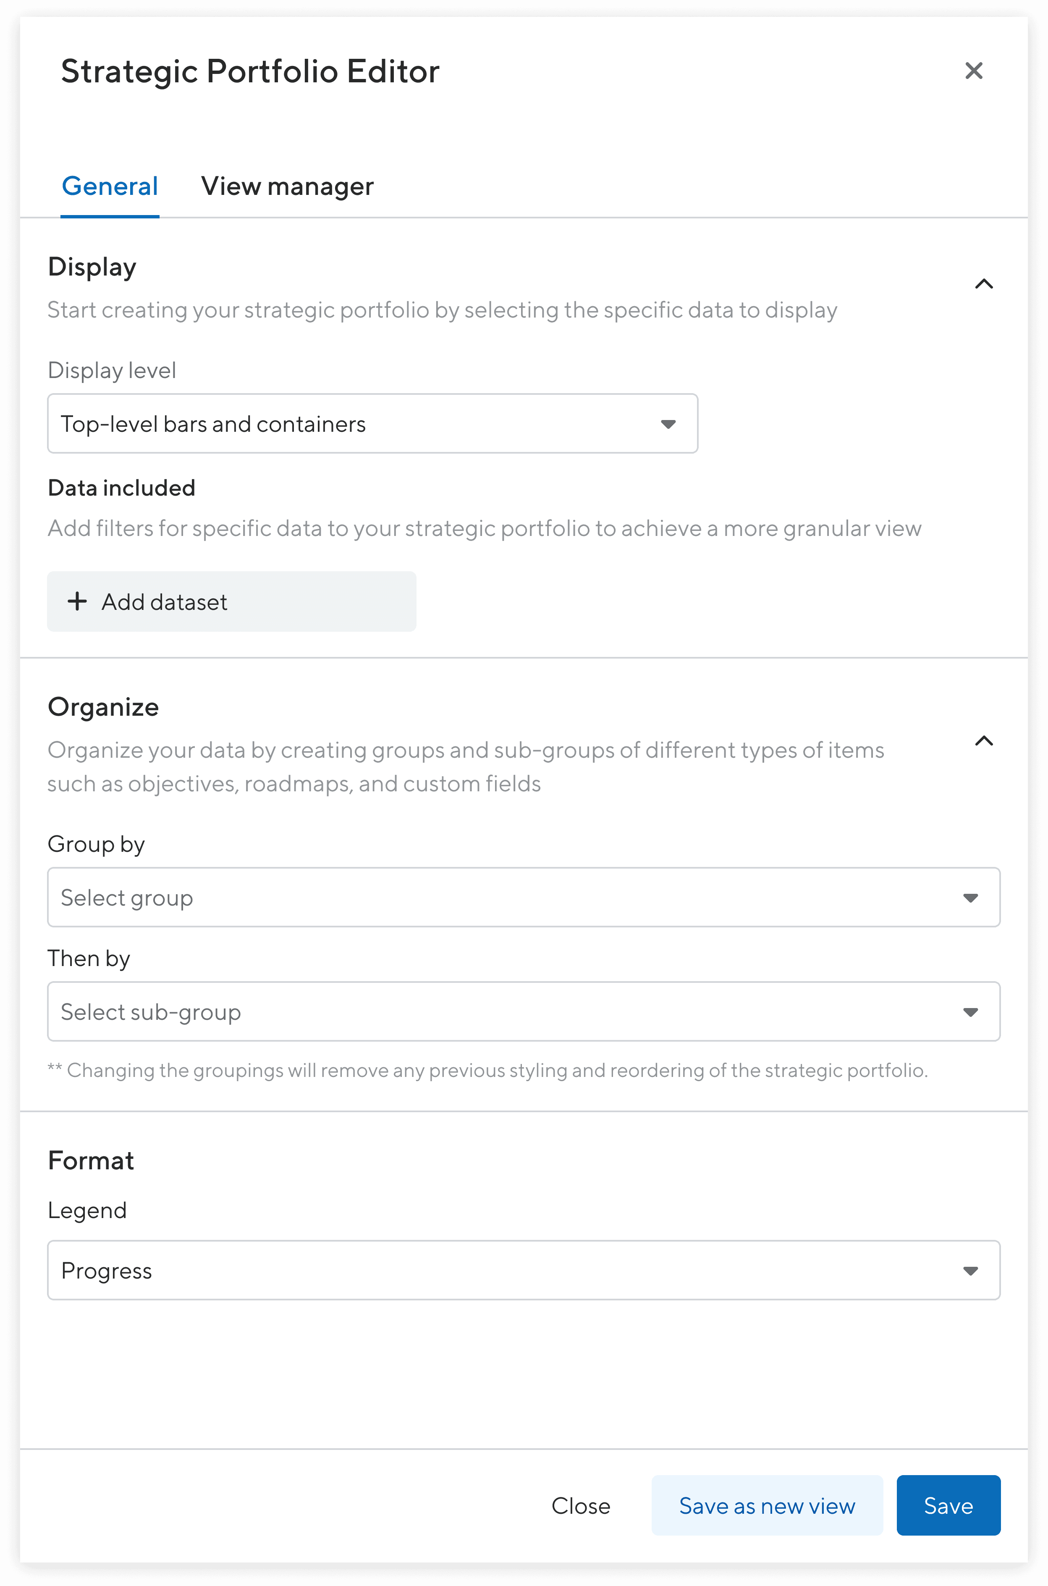
Task: Click the Legend dropdown arrow icon
Action: tap(970, 1271)
